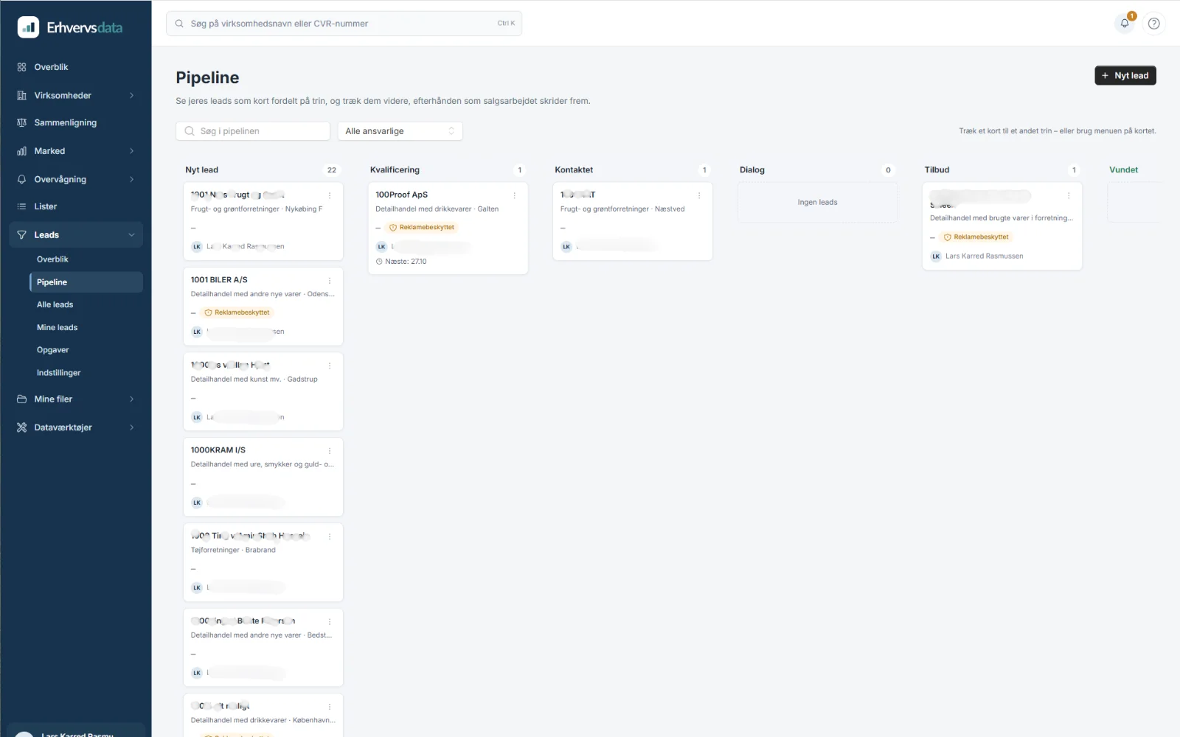Click LK avatar on 1000KRAM I/S card
This screenshot has width=1180, height=737.
click(197, 503)
